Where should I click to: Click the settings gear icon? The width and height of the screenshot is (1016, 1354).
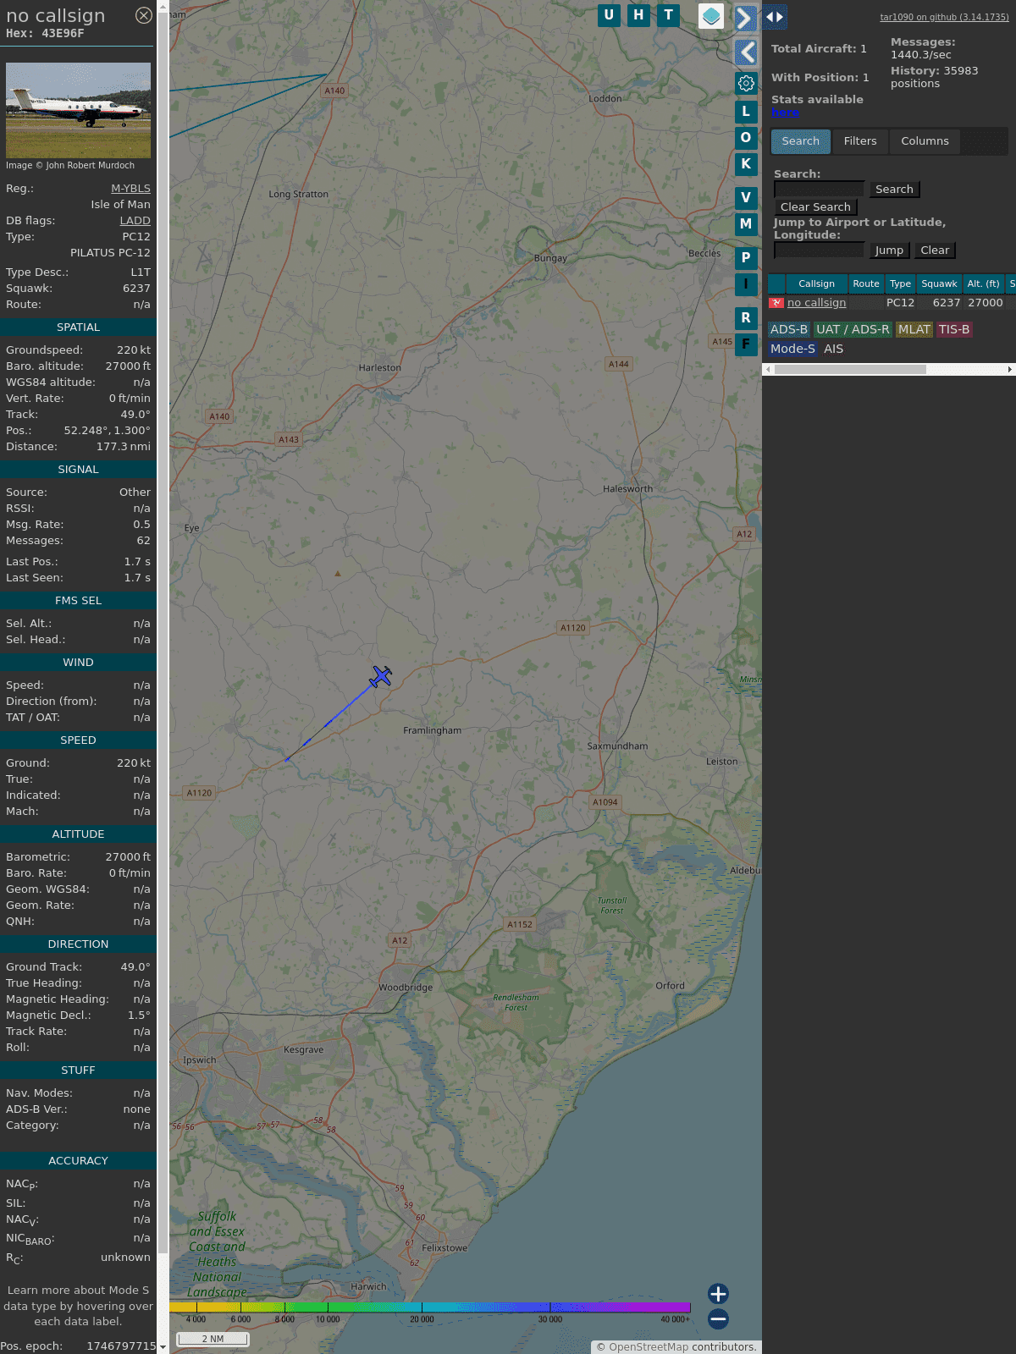coord(746,83)
